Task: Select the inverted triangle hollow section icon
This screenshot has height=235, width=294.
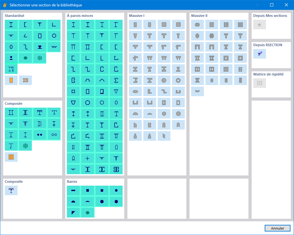Action: point(116,91)
